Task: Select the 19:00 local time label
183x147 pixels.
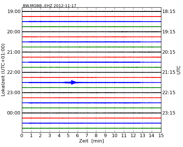Action: pos(14,12)
